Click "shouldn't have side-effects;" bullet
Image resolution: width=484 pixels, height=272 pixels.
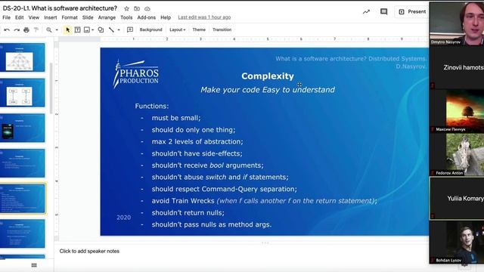tap(197, 153)
